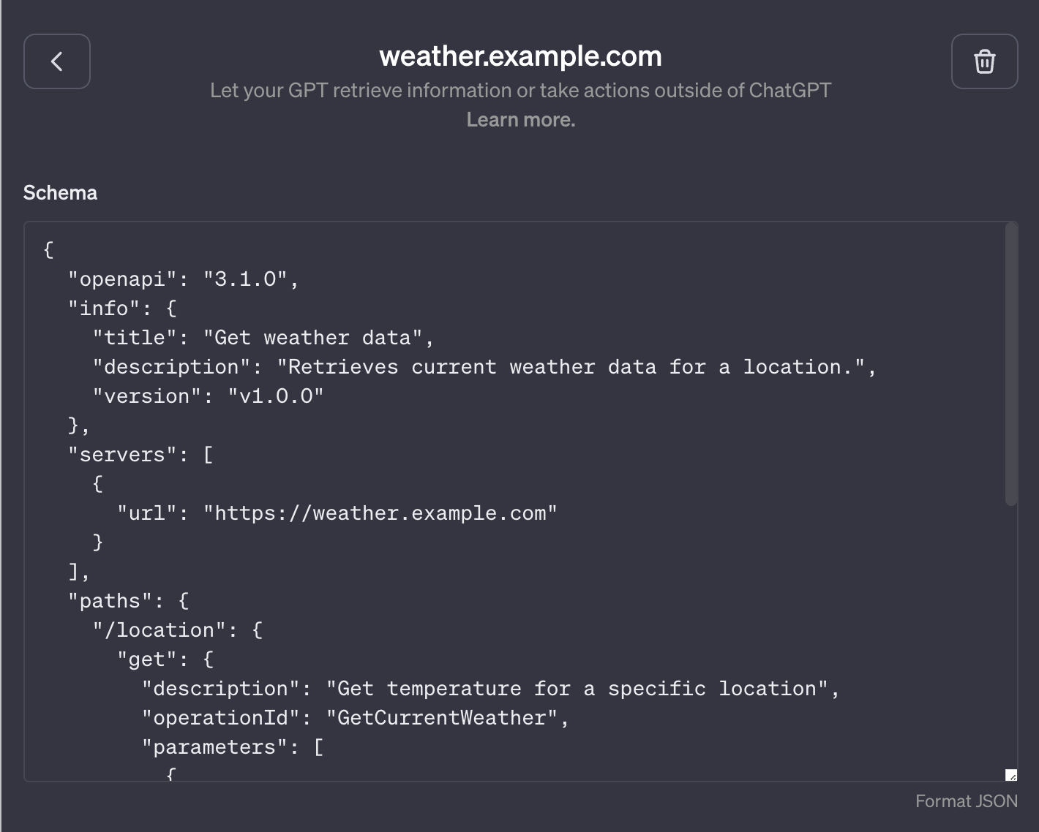Click the Schema section label

tap(60, 193)
